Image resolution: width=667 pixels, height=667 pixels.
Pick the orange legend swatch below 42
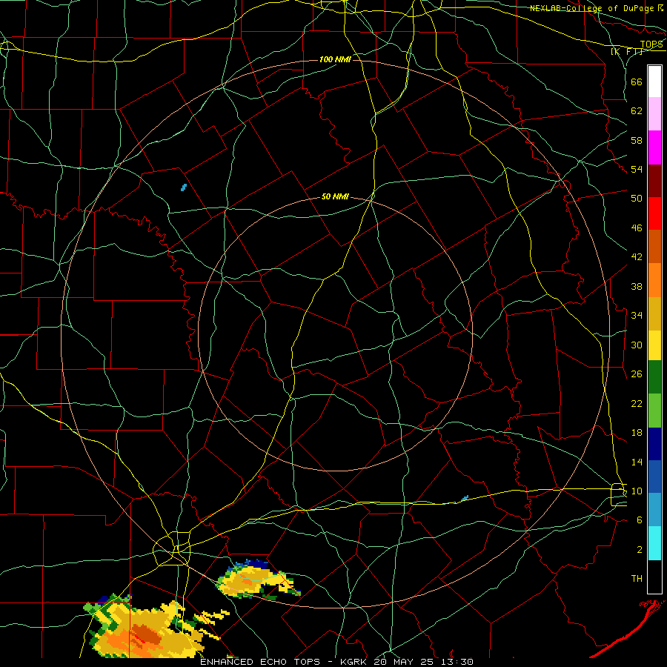click(x=654, y=280)
